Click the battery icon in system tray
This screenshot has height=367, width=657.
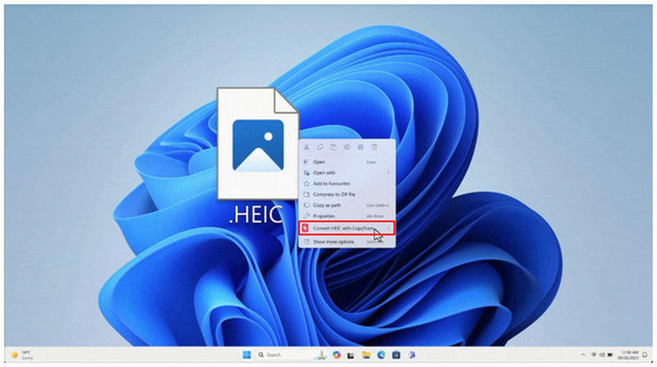pyautogui.click(x=609, y=355)
